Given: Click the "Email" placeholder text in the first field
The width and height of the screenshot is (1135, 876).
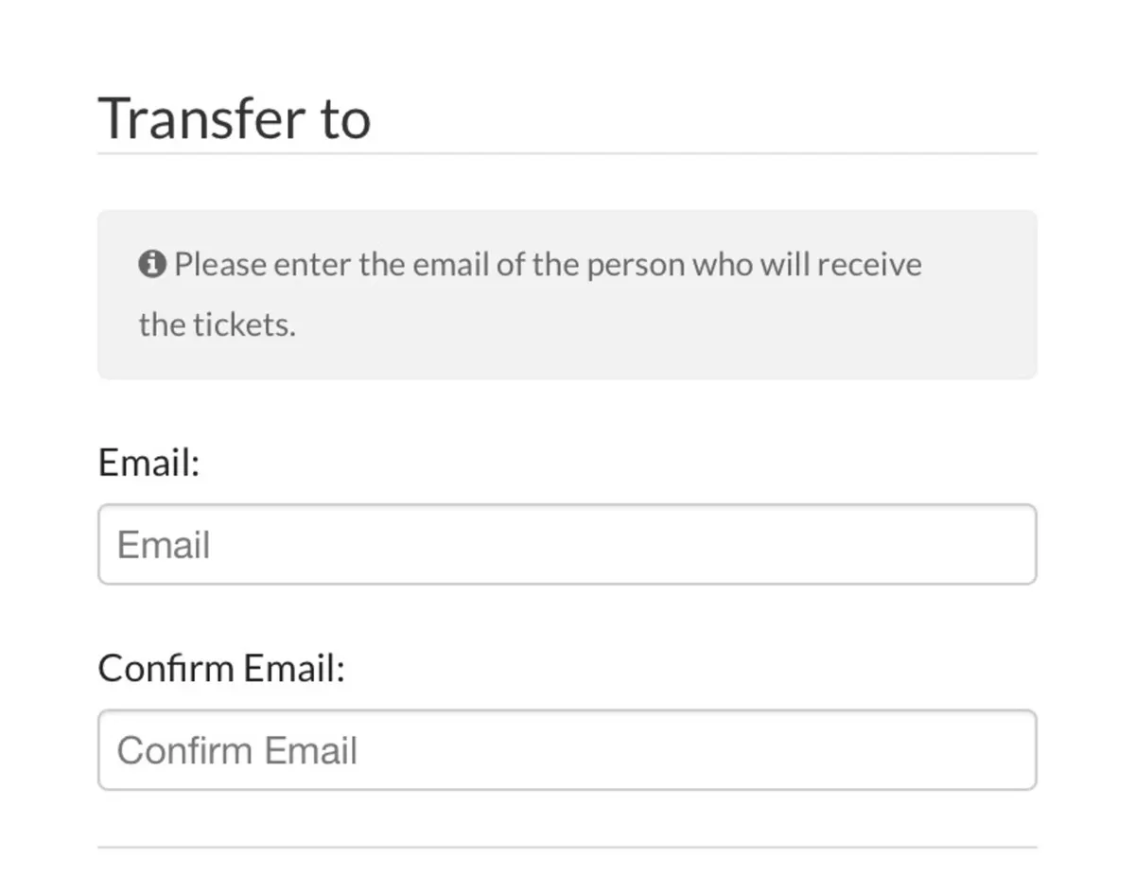Looking at the screenshot, I should [164, 545].
